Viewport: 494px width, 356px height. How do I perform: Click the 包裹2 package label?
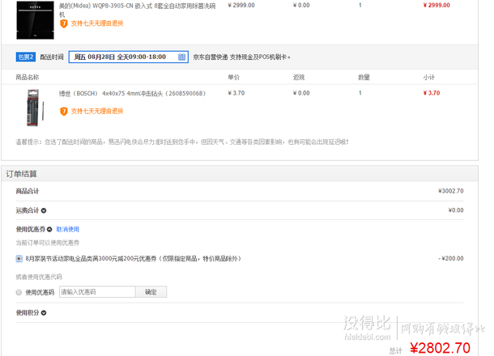click(x=26, y=57)
